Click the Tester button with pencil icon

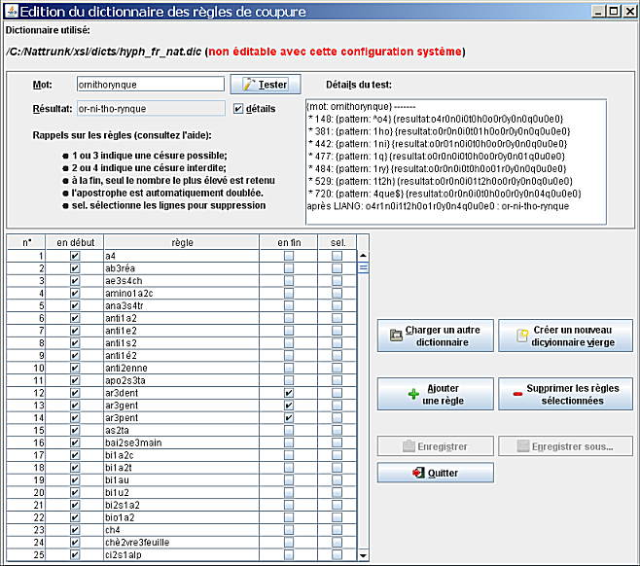click(x=266, y=85)
